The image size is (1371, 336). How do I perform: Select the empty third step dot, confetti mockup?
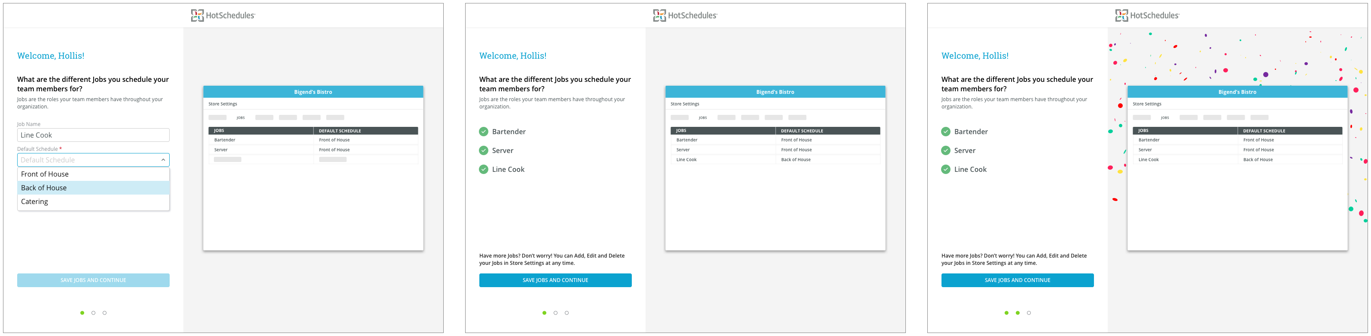click(x=1028, y=313)
